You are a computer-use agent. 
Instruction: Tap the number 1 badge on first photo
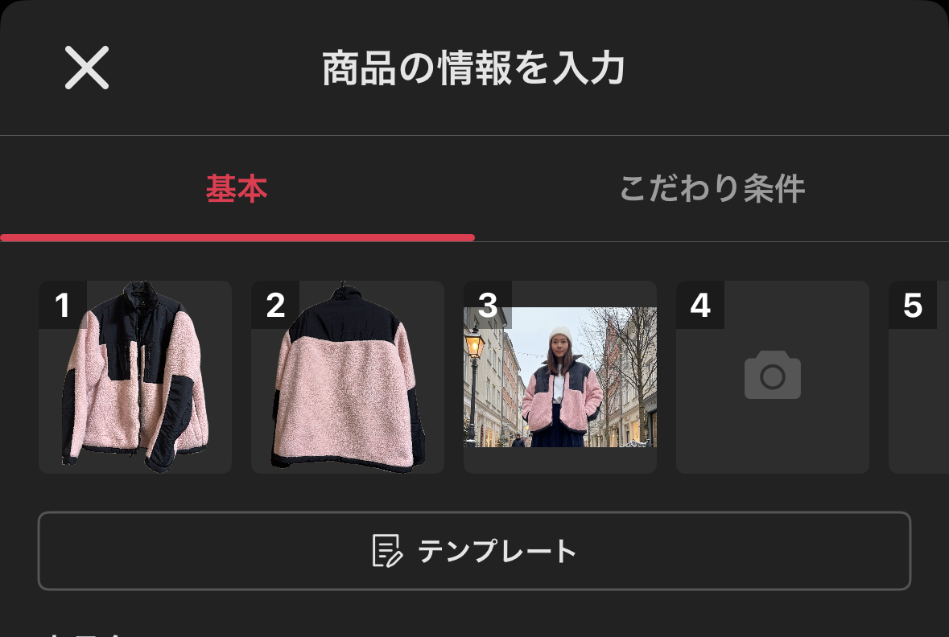[62, 305]
